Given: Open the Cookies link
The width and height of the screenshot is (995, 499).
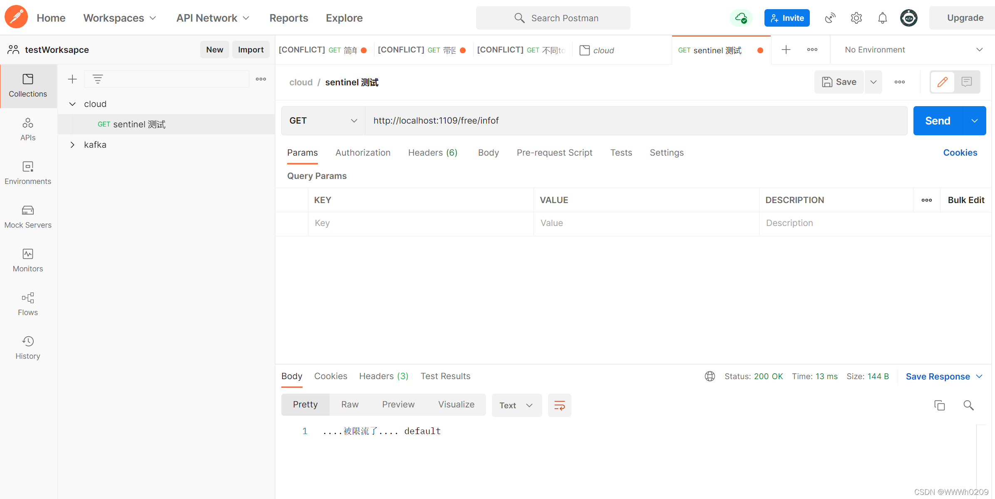Looking at the screenshot, I should [x=960, y=153].
